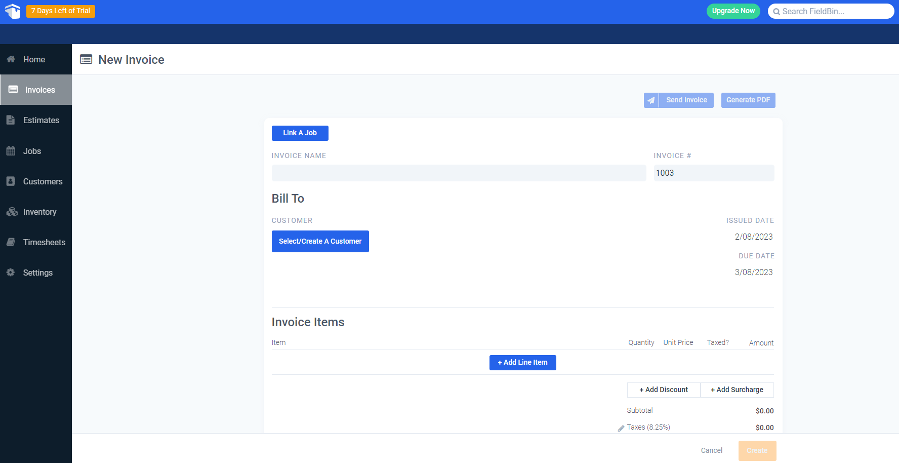
Task: Change the due date 3/08/2023
Action: click(754, 273)
